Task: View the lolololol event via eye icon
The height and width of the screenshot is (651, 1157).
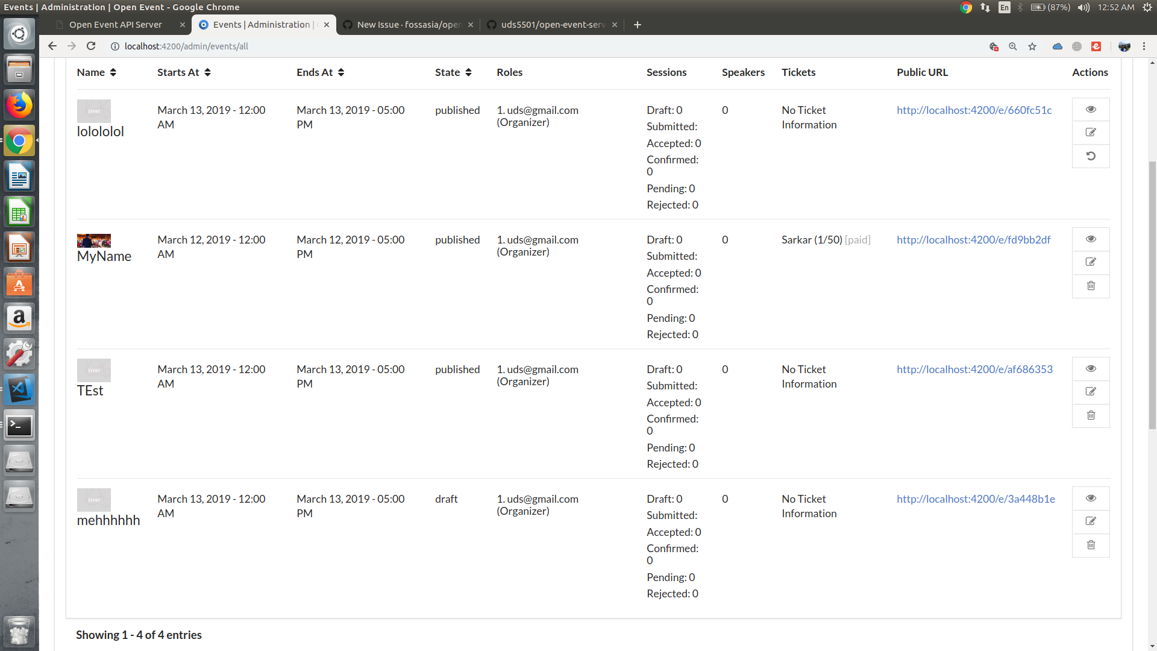Action: pos(1090,109)
